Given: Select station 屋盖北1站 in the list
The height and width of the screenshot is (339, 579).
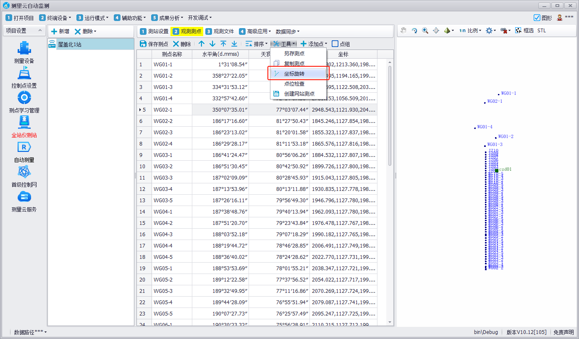Looking at the screenshot, I should pos(70,44).
